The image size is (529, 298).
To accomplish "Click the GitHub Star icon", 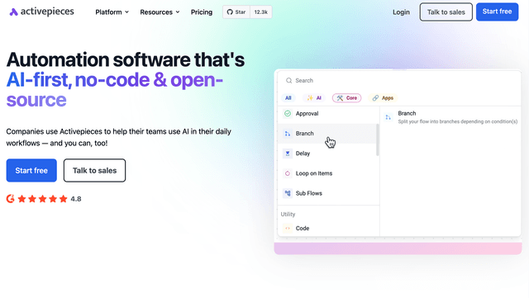I will (230, 12).
